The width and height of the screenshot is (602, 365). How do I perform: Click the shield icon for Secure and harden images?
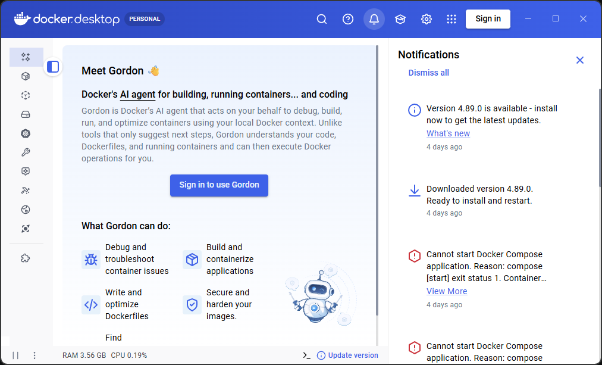[x=192, y=305]
